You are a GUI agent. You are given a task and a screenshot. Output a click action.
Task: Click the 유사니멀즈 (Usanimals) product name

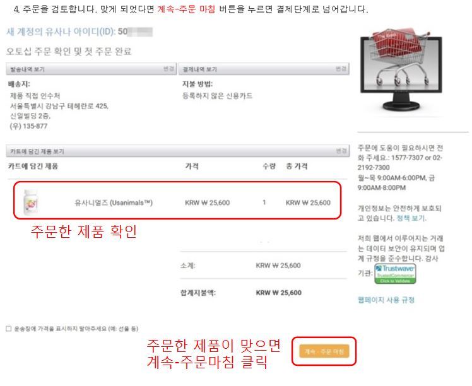point(114,202)
